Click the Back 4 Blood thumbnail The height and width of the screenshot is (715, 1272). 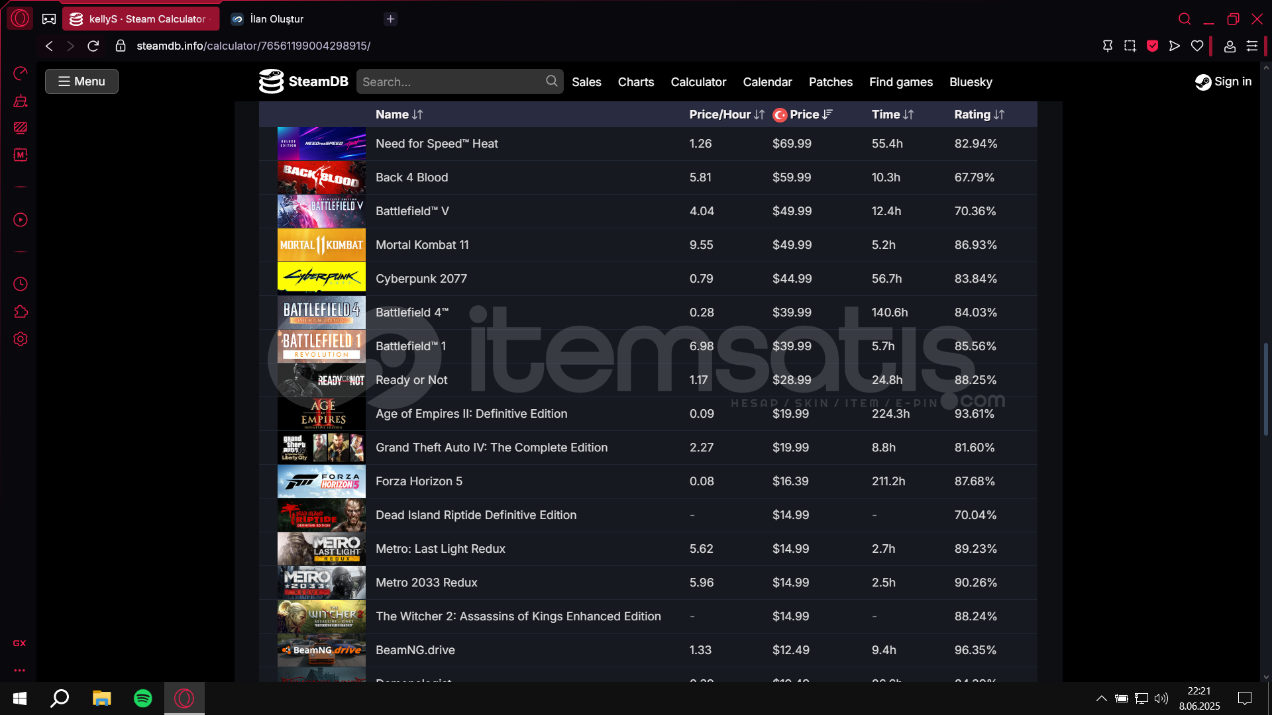point(321,177)
